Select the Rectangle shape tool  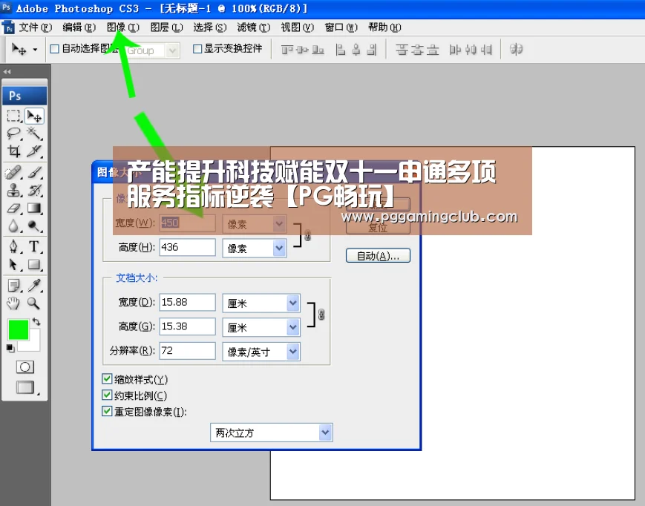pyautogui.click(x=35, y=265)
